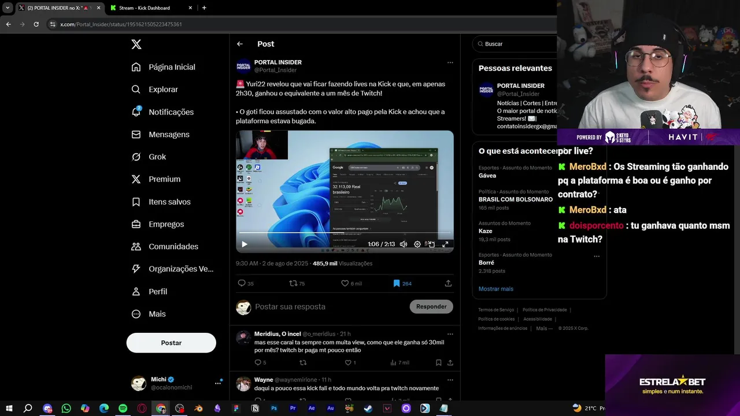Open the three-dot menu on the Portal Insider post
The image size is (740, 416).
pos(450,62)
